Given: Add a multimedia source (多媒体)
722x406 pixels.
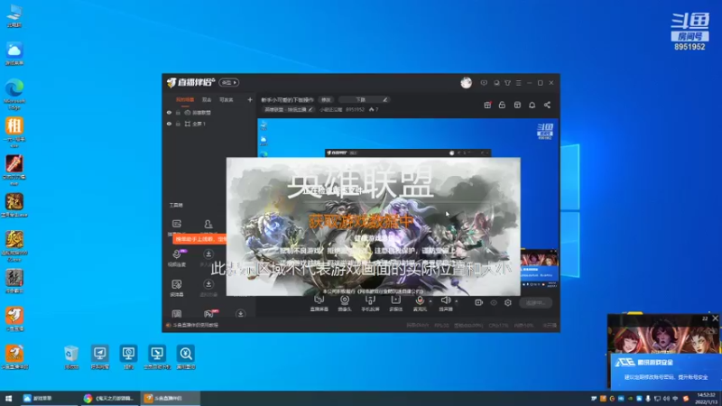Looking at the screenshot, I should click(396, 303).
